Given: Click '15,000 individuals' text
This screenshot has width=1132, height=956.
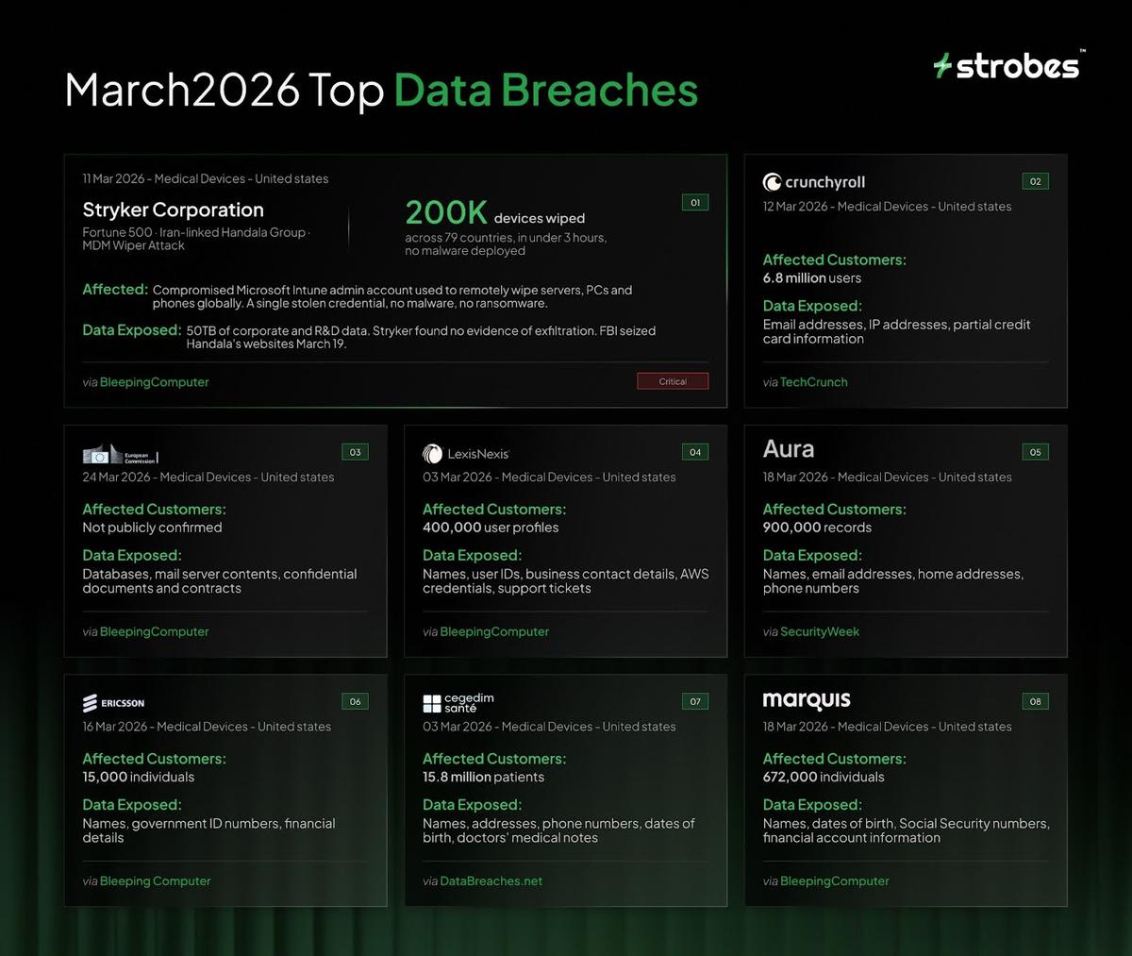Looking at the screenshot, I should 139,777.
